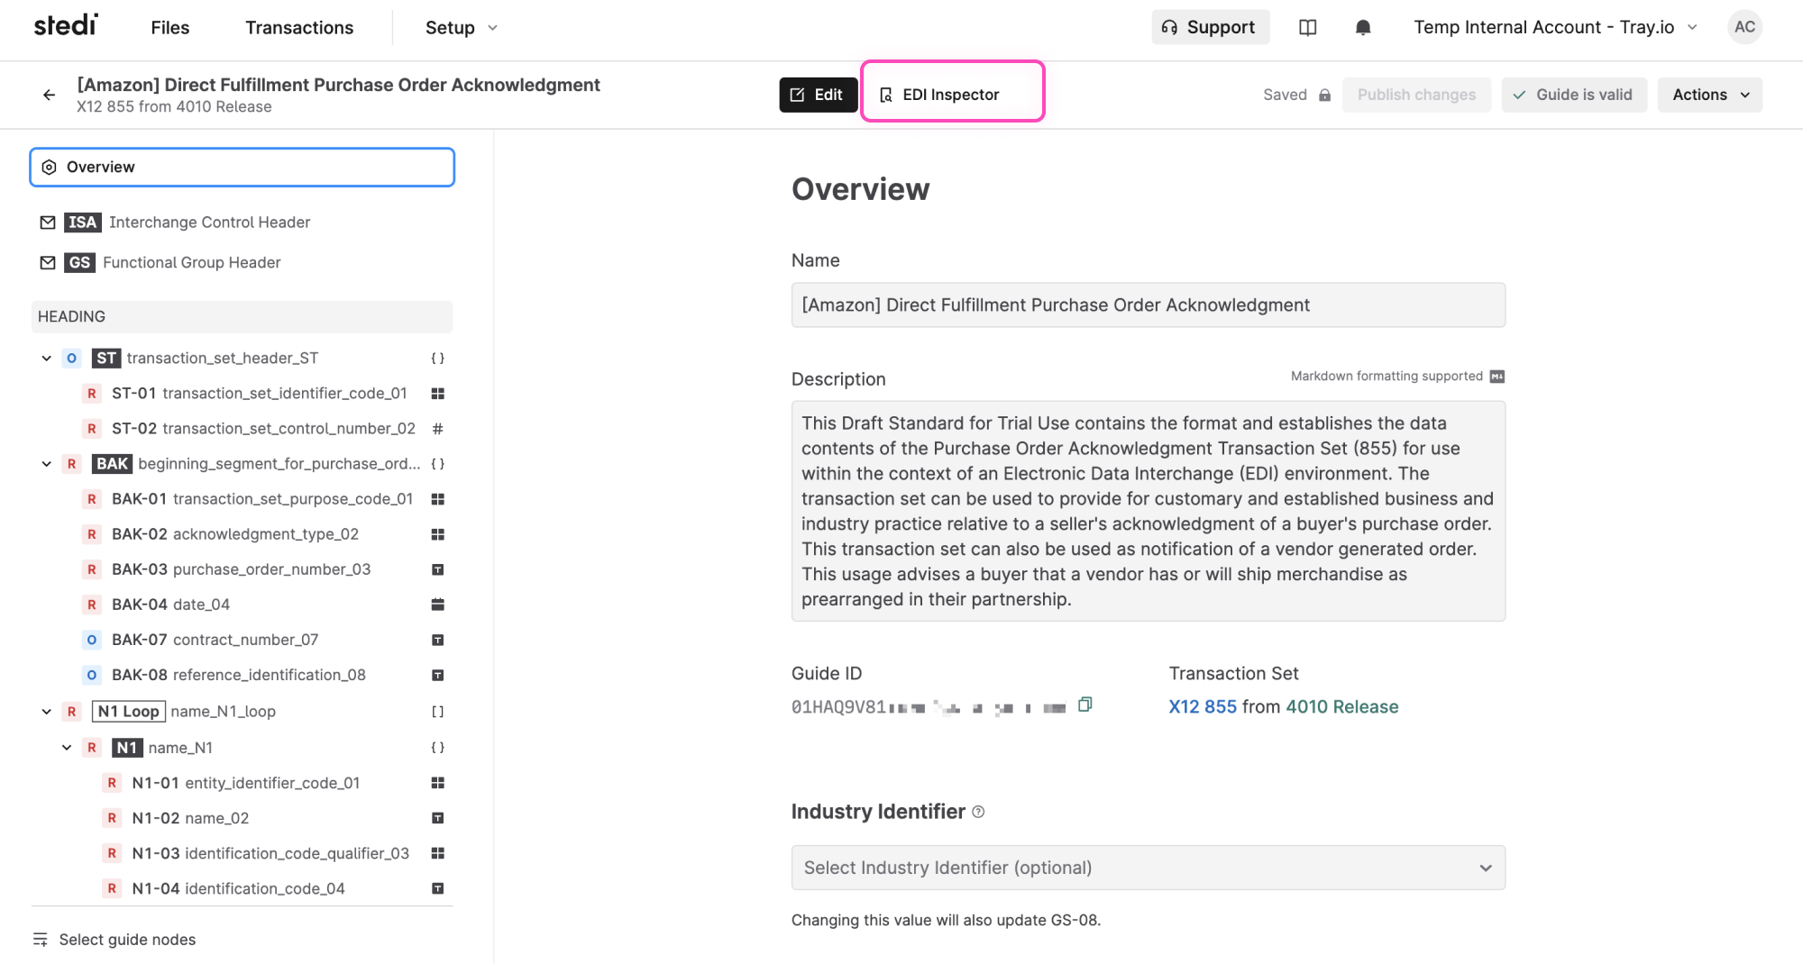Click the Industry Identifier help icon

pyautogui.click(x=978, y=812)
